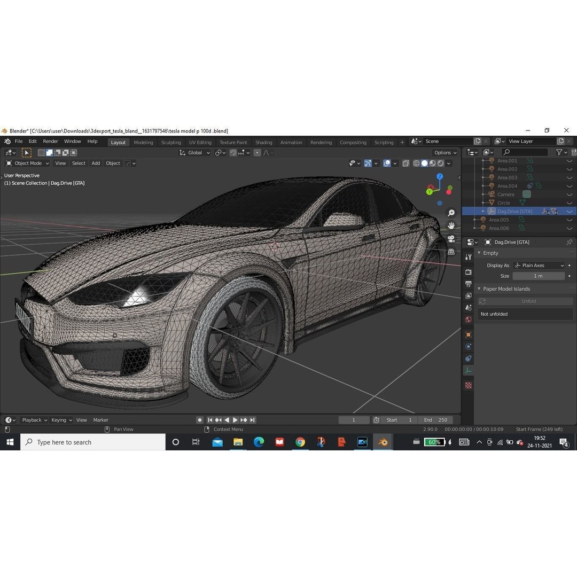This screenshot has height=577, width=577.
Task: Click the viewport zoom magnifier gizmo
Action: tap(451, 213)
